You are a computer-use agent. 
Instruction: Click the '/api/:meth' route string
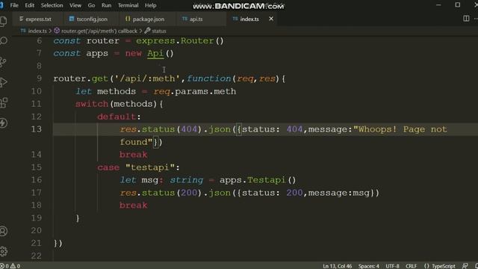[147, 78]
